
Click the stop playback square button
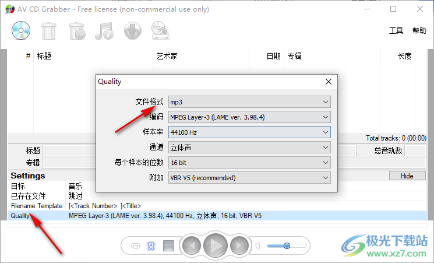coord(168,246)
